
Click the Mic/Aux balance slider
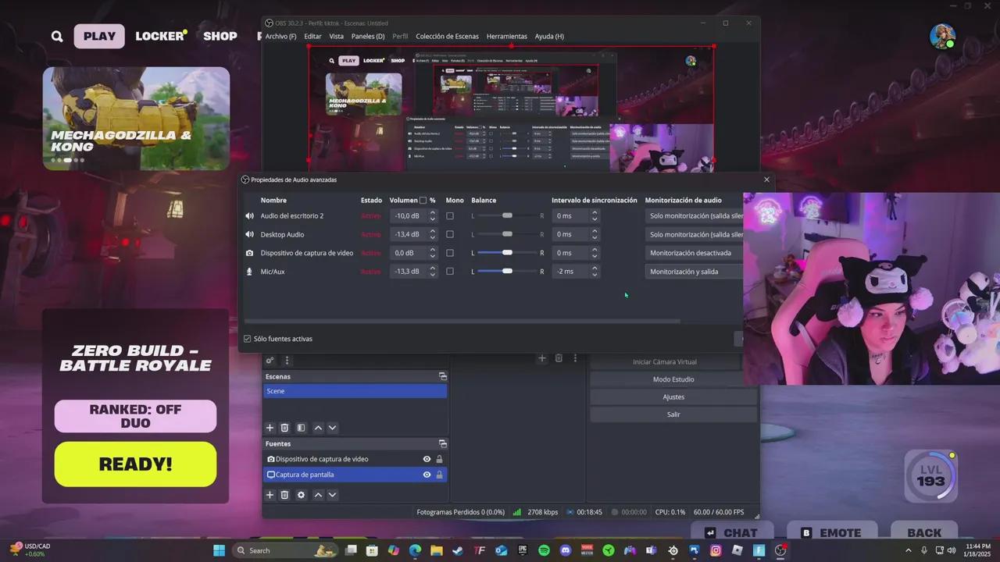[507, 272]
